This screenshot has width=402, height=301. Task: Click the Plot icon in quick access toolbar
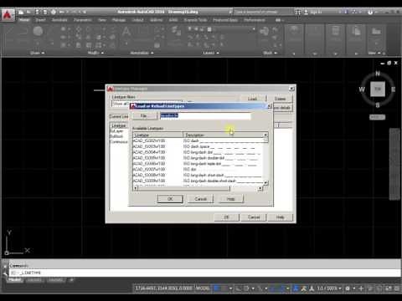pos(54,12)
